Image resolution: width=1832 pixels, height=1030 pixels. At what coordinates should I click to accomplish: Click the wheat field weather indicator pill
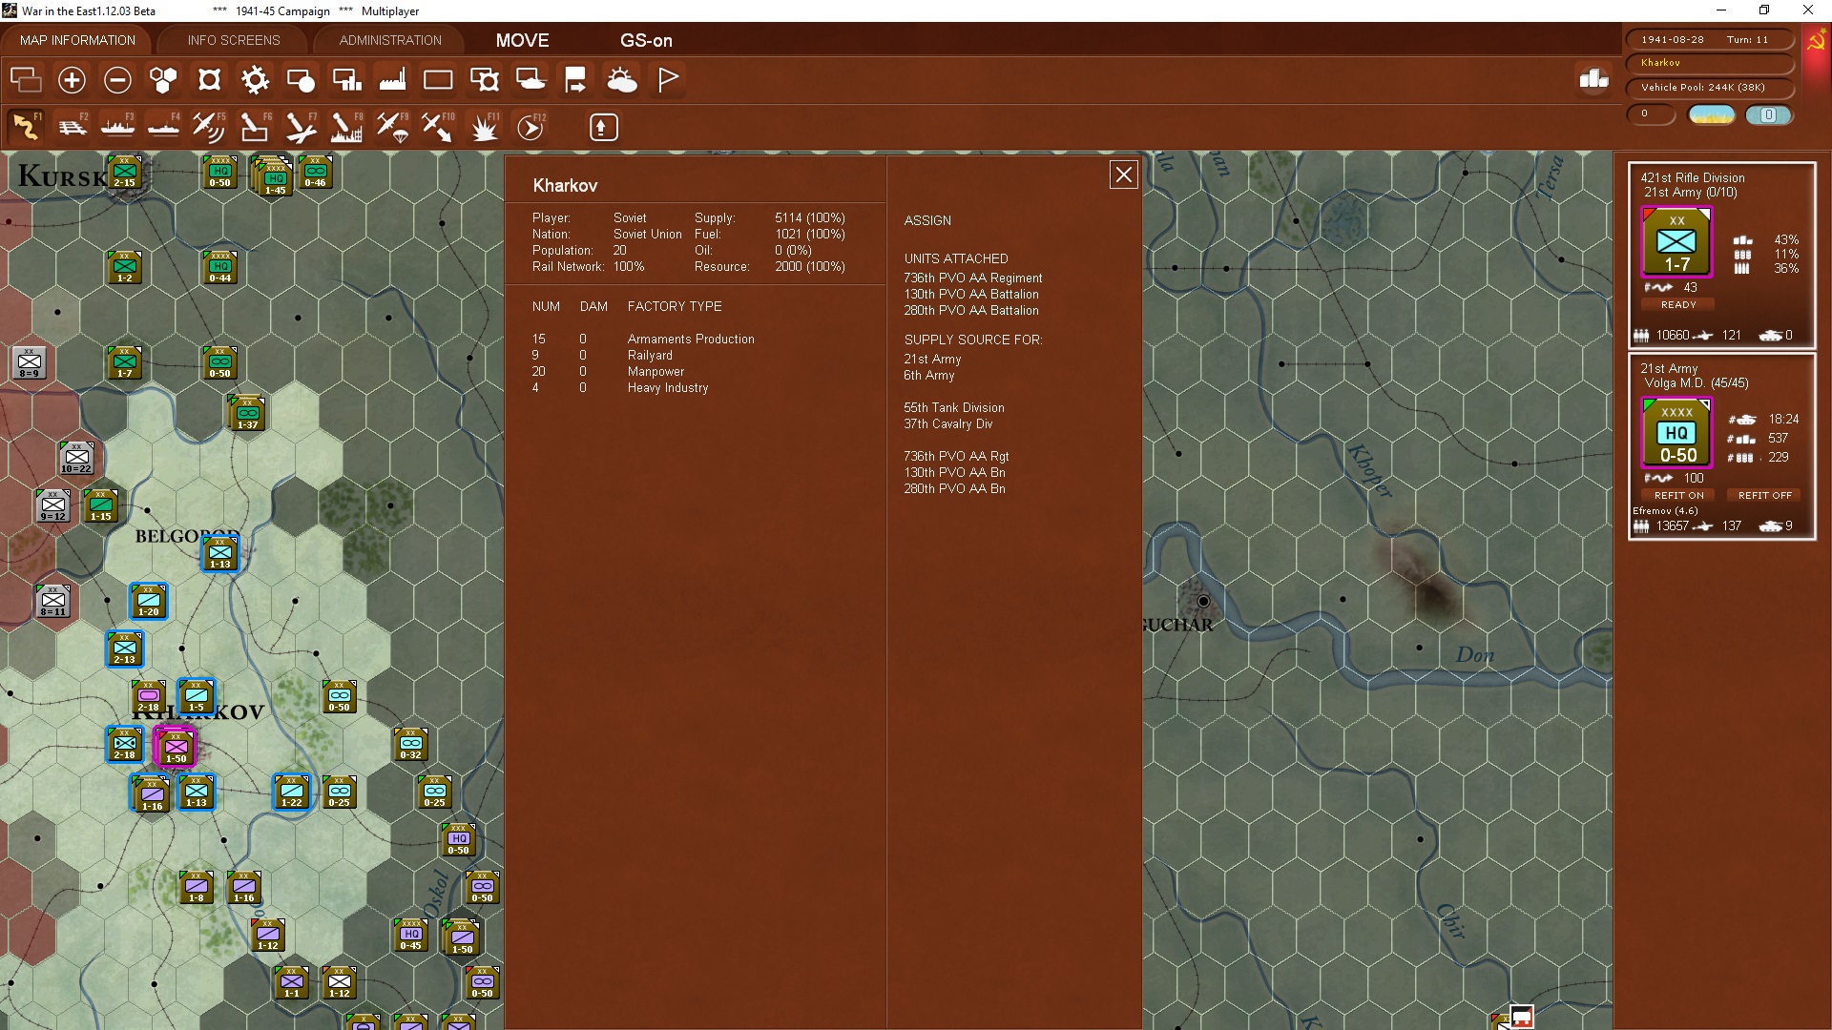point(1712,115)
